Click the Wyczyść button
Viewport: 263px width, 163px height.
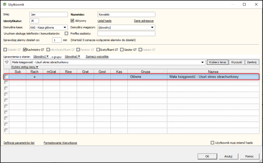237,62
